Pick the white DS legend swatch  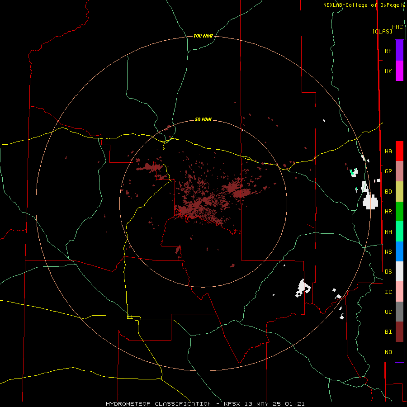[x=399, y=271]
